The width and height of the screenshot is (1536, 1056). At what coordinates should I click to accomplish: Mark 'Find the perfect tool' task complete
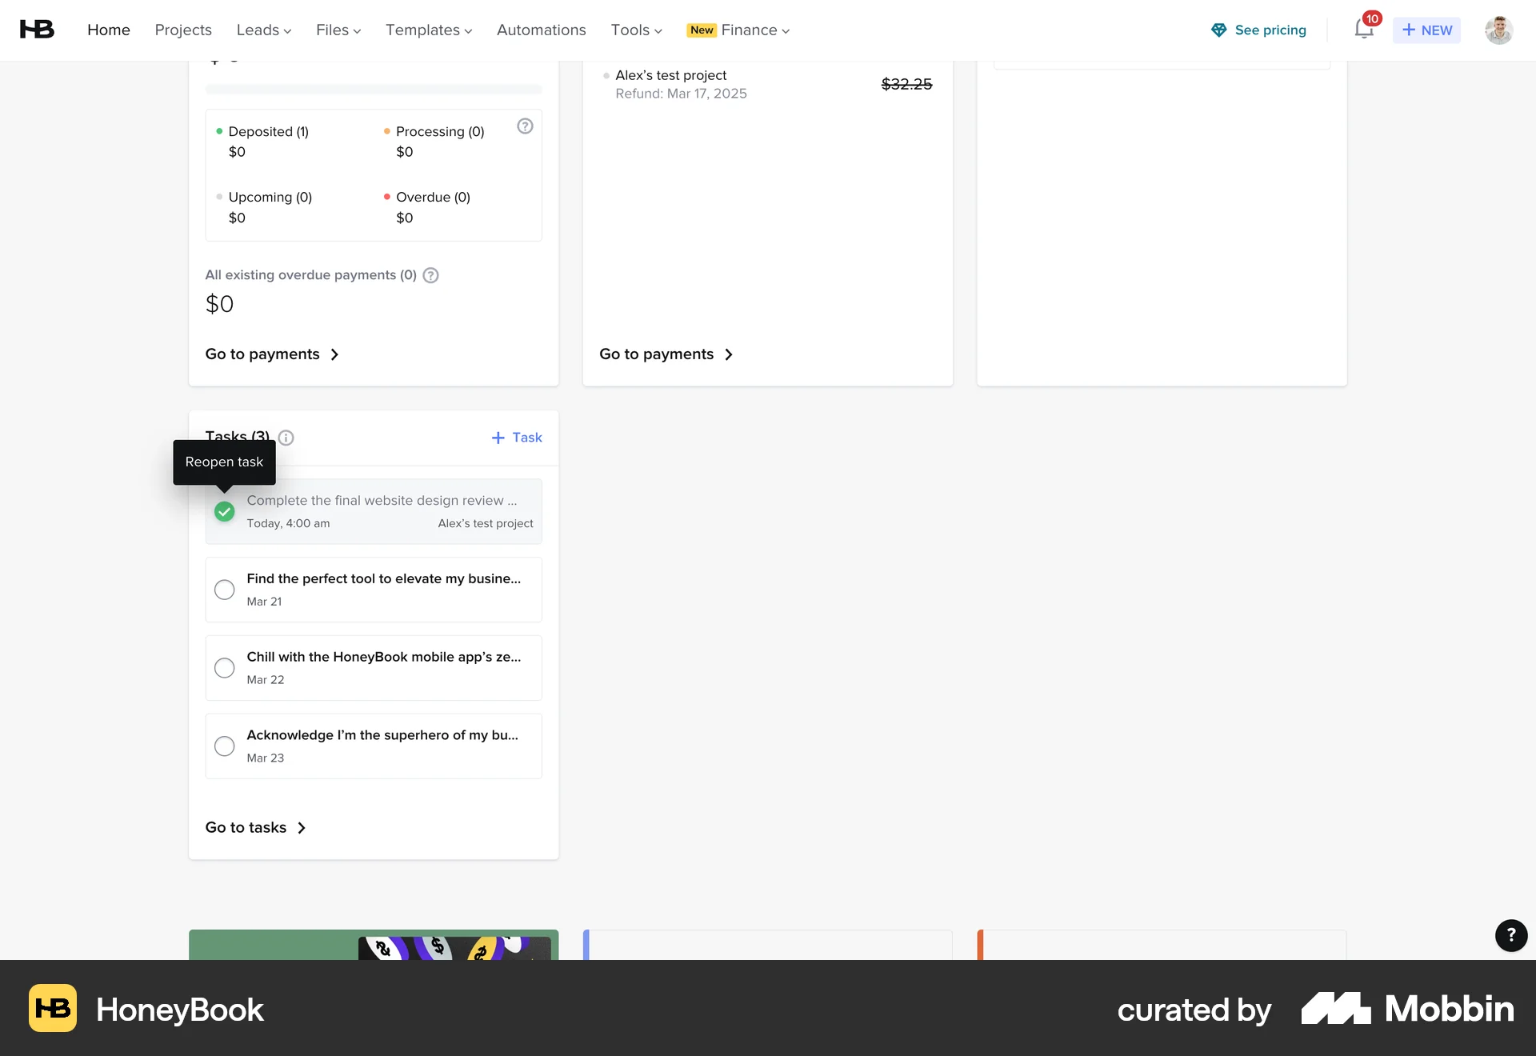click(224, 590)
